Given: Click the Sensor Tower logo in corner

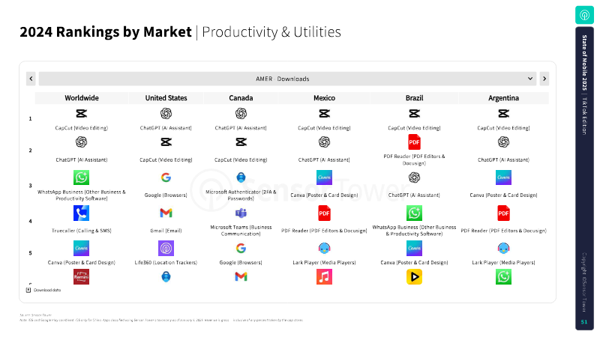Looking at the screenshot, I should click(584, 15).
